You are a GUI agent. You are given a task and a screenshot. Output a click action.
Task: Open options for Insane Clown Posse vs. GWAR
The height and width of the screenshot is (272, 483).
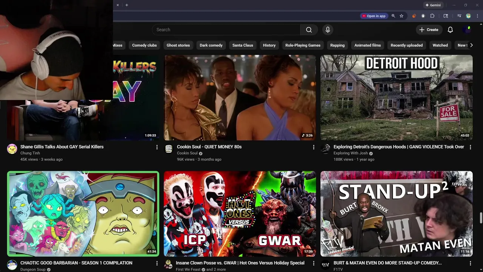[314, 263]
